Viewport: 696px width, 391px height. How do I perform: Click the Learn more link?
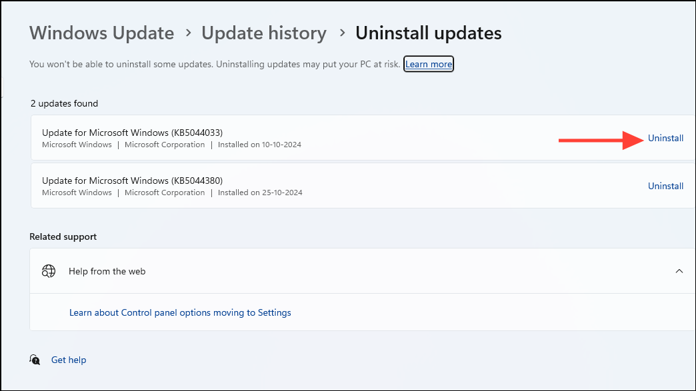pyautogui.click(x=429, y=64)
